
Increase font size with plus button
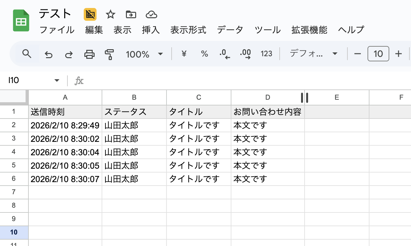(398, 54)
